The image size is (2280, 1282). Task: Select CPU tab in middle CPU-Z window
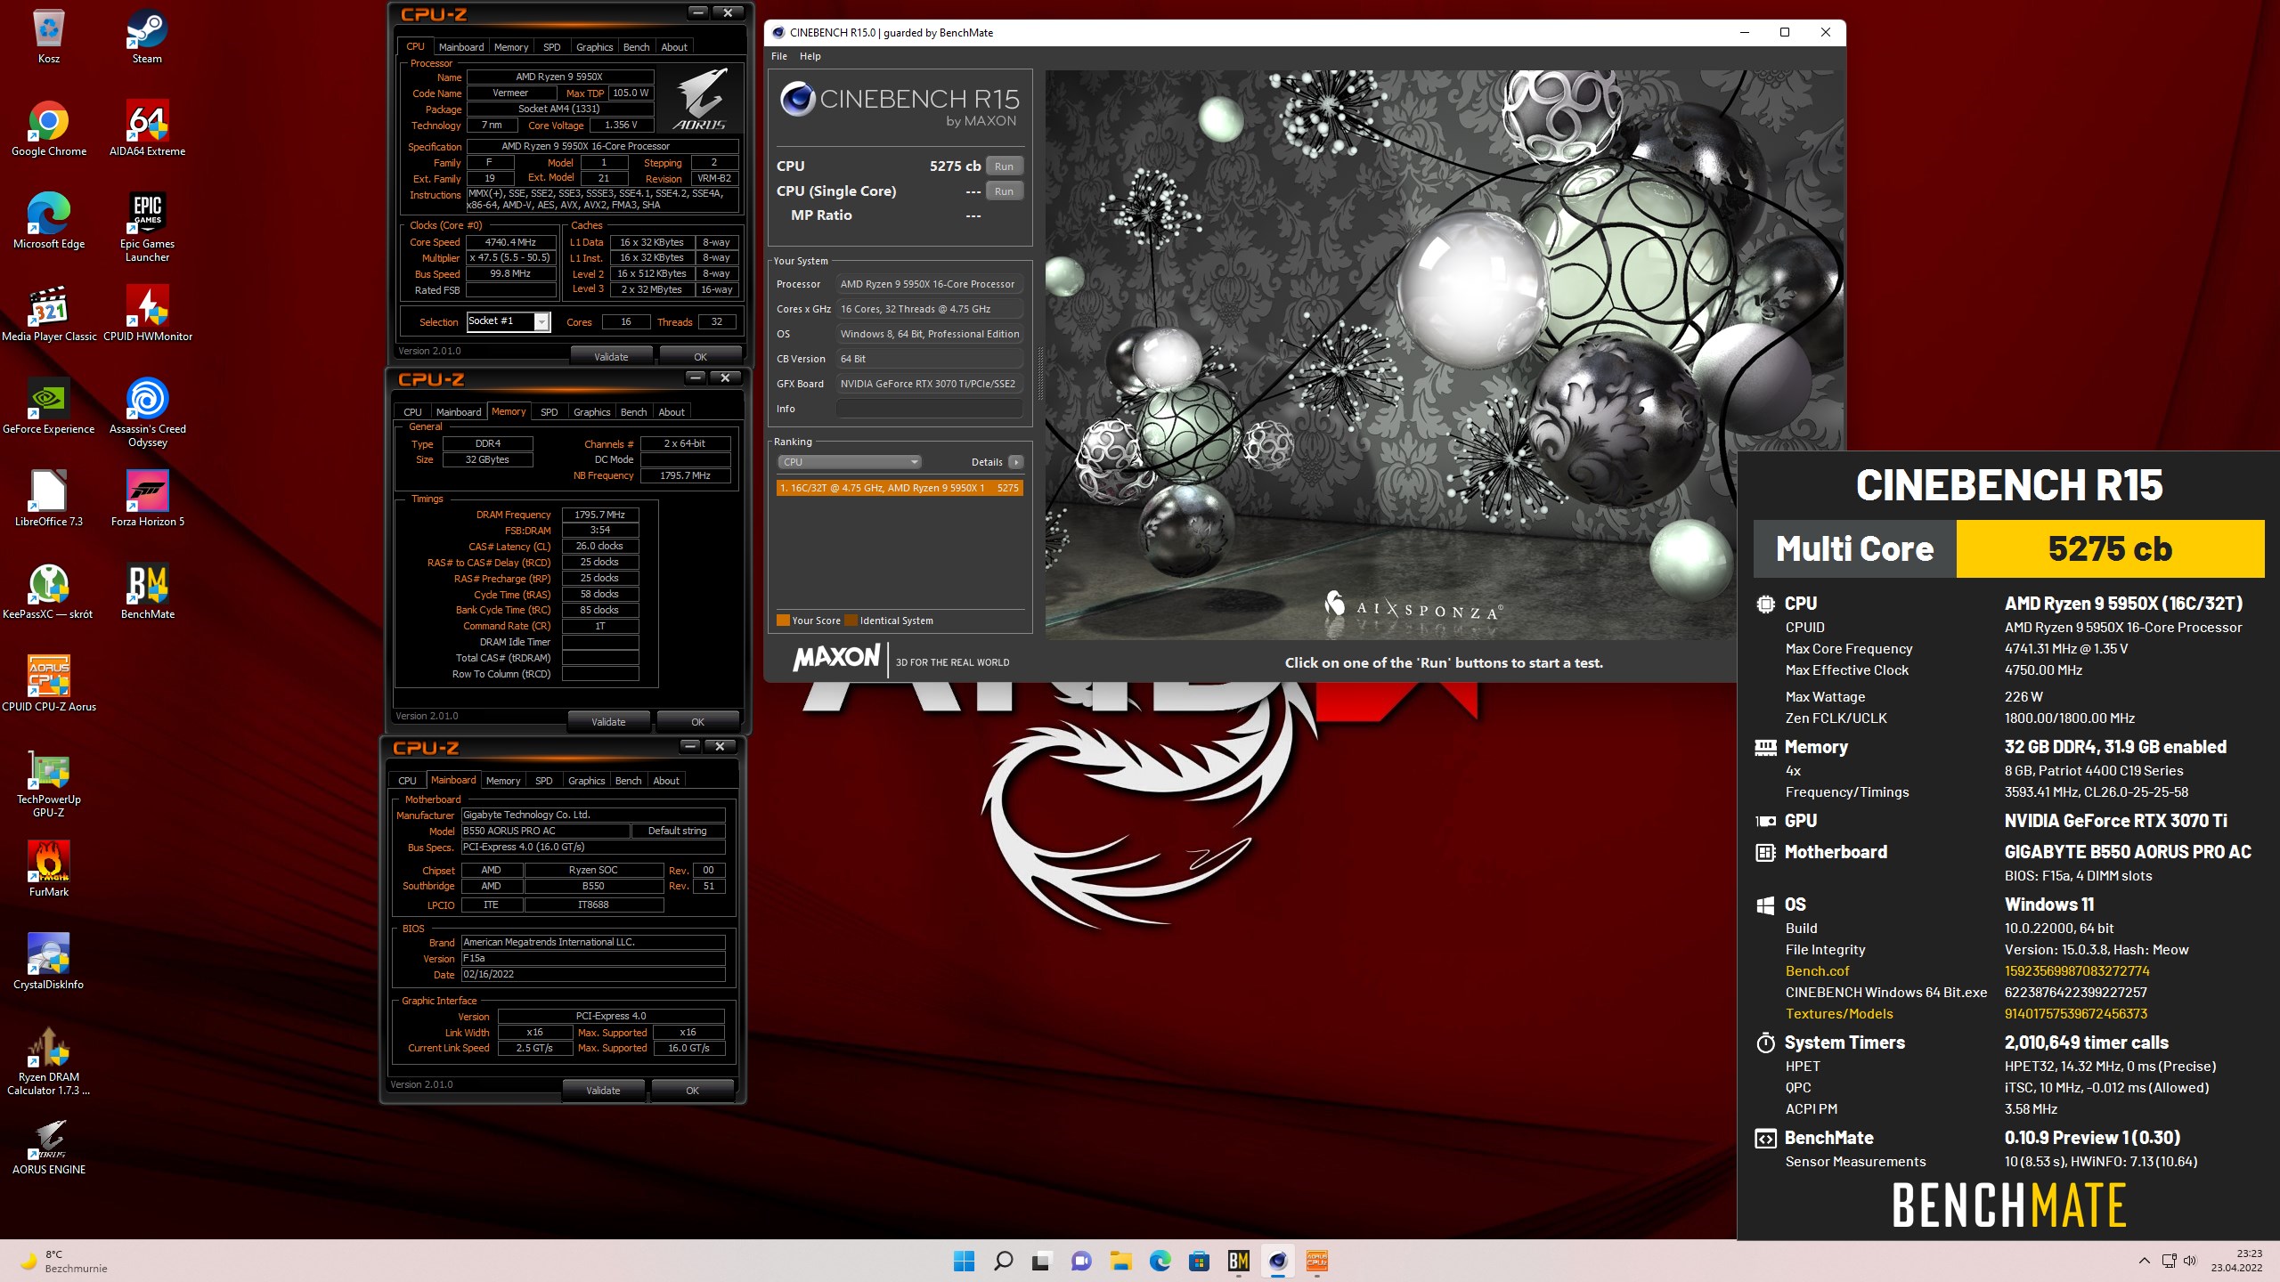412,412
